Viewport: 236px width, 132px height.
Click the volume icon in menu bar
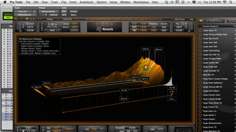[200, 2]
